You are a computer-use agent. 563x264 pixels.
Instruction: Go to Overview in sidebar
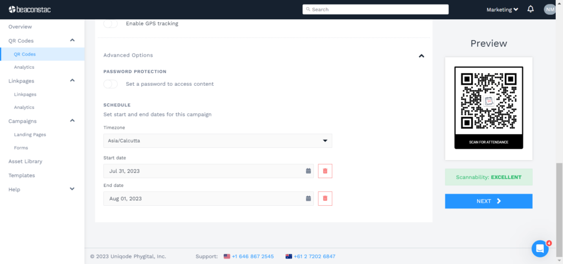(20, 26)
